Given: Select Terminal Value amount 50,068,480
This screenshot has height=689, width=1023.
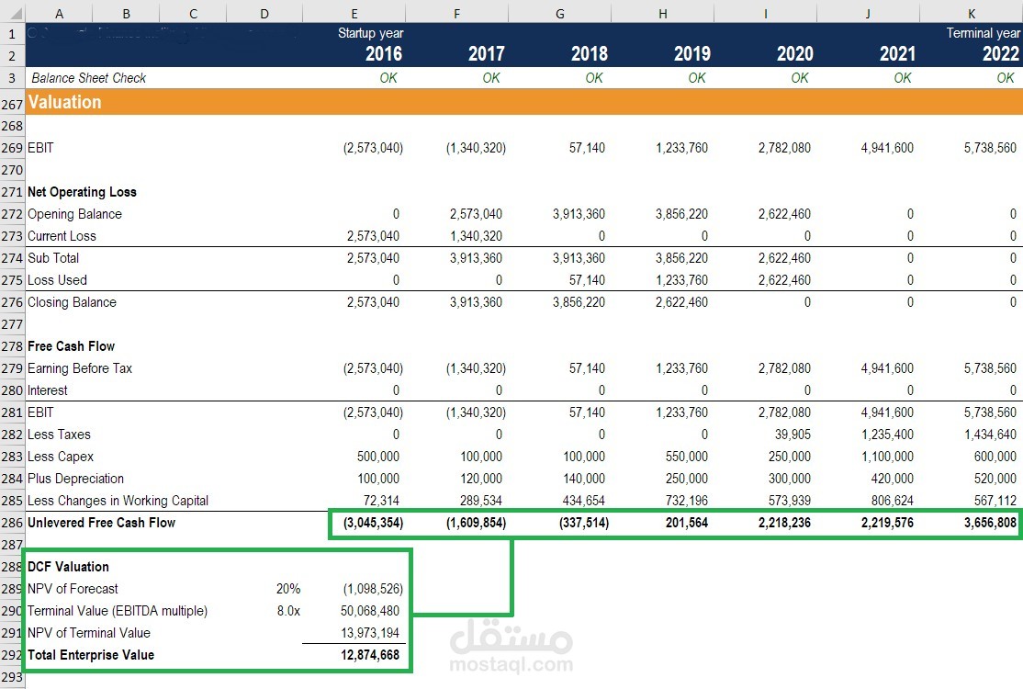Looking at the screenshot, I should 370,611.
